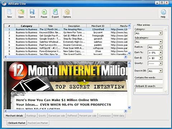Click the table's scroll down arrow
Image resolution: width=172 pixels, height=129 pixels.
(x=129, y=53)
